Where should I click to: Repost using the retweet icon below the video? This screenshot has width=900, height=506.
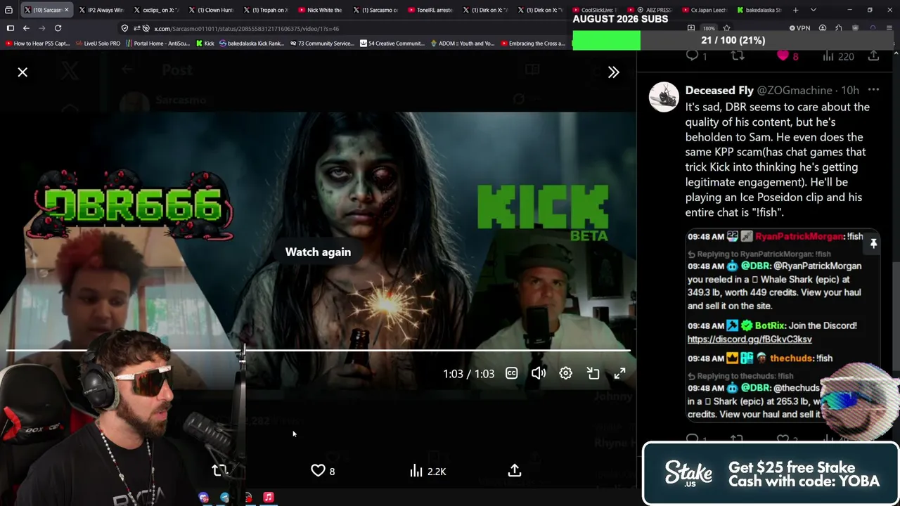(x=219, y=471)
